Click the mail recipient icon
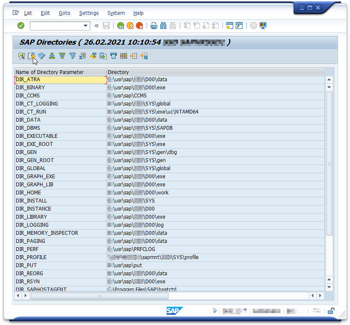 pos(113,56)
